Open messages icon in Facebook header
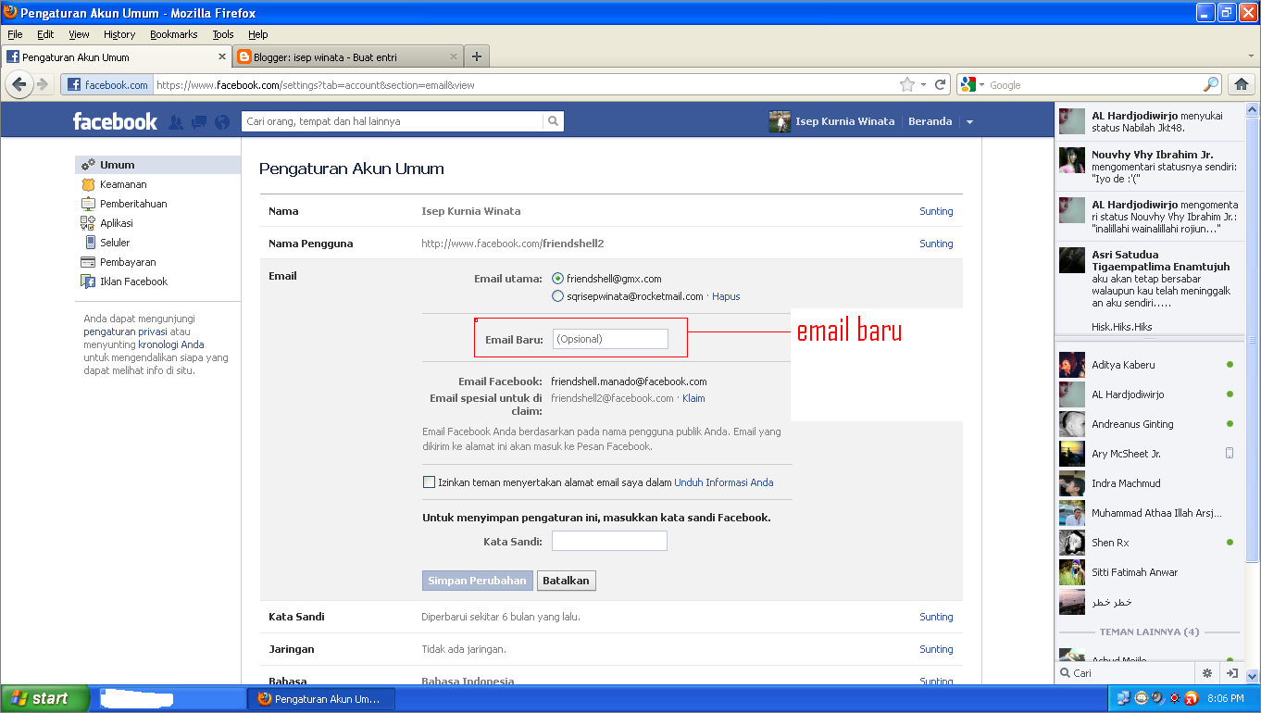The width and height of the screenshot is (1261, 713). pyautogui.click(x=199, y=121)
